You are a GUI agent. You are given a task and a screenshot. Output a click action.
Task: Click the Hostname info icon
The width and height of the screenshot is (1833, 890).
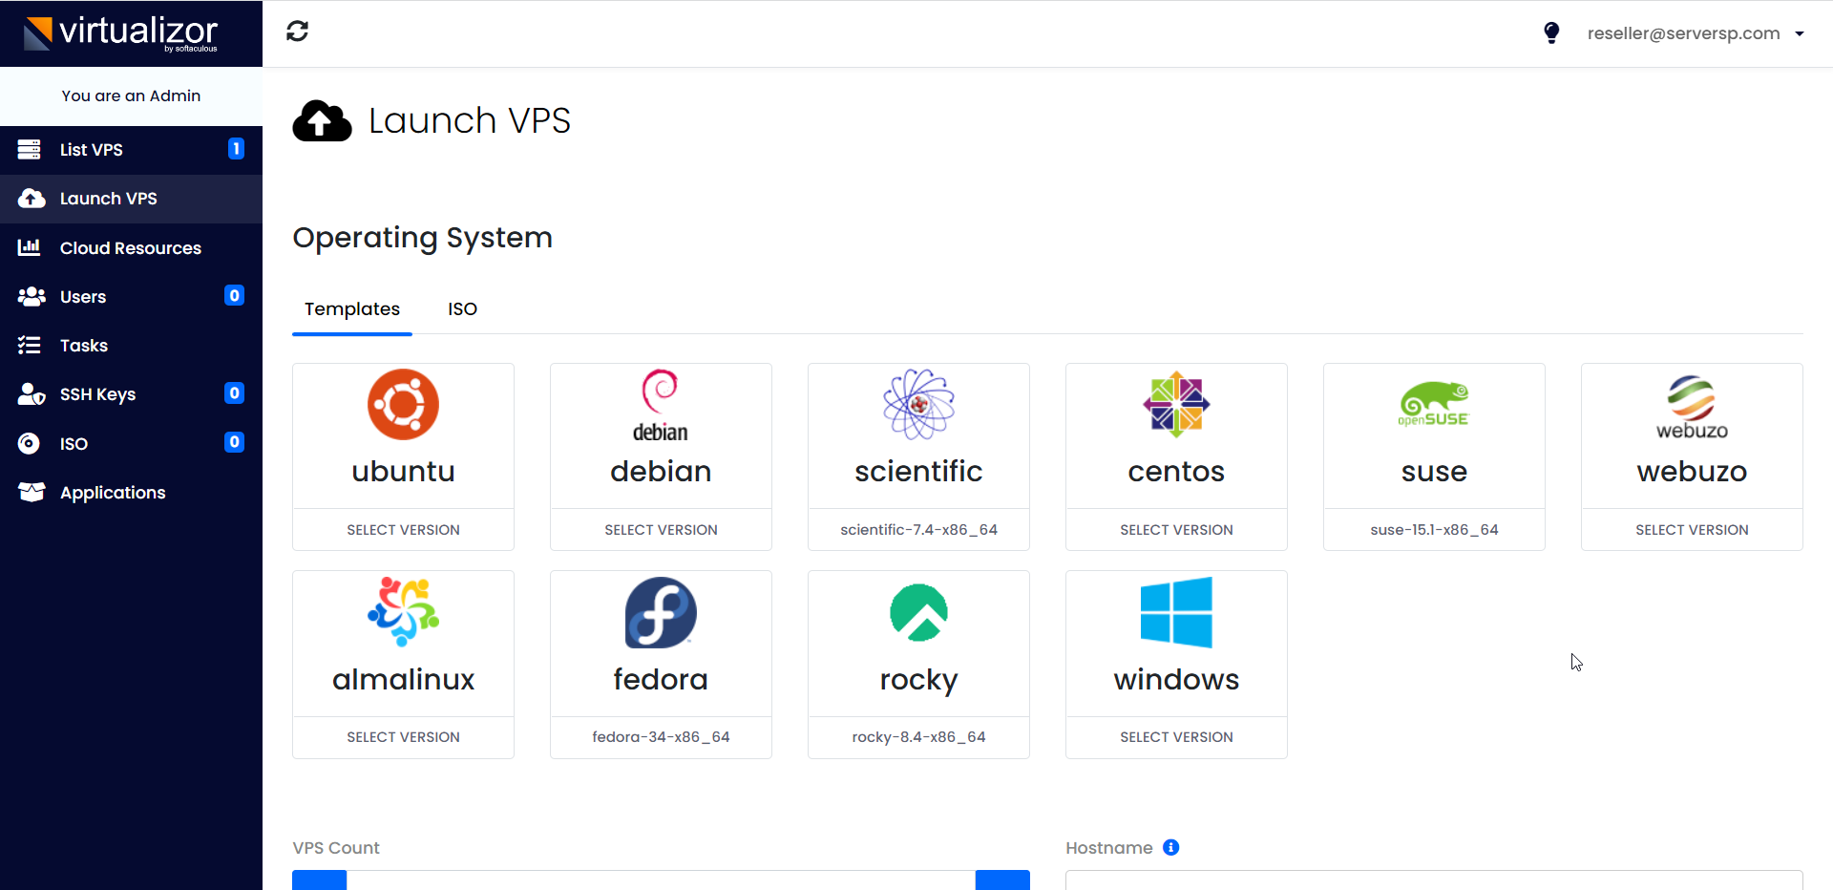(x=1171, y=847)
